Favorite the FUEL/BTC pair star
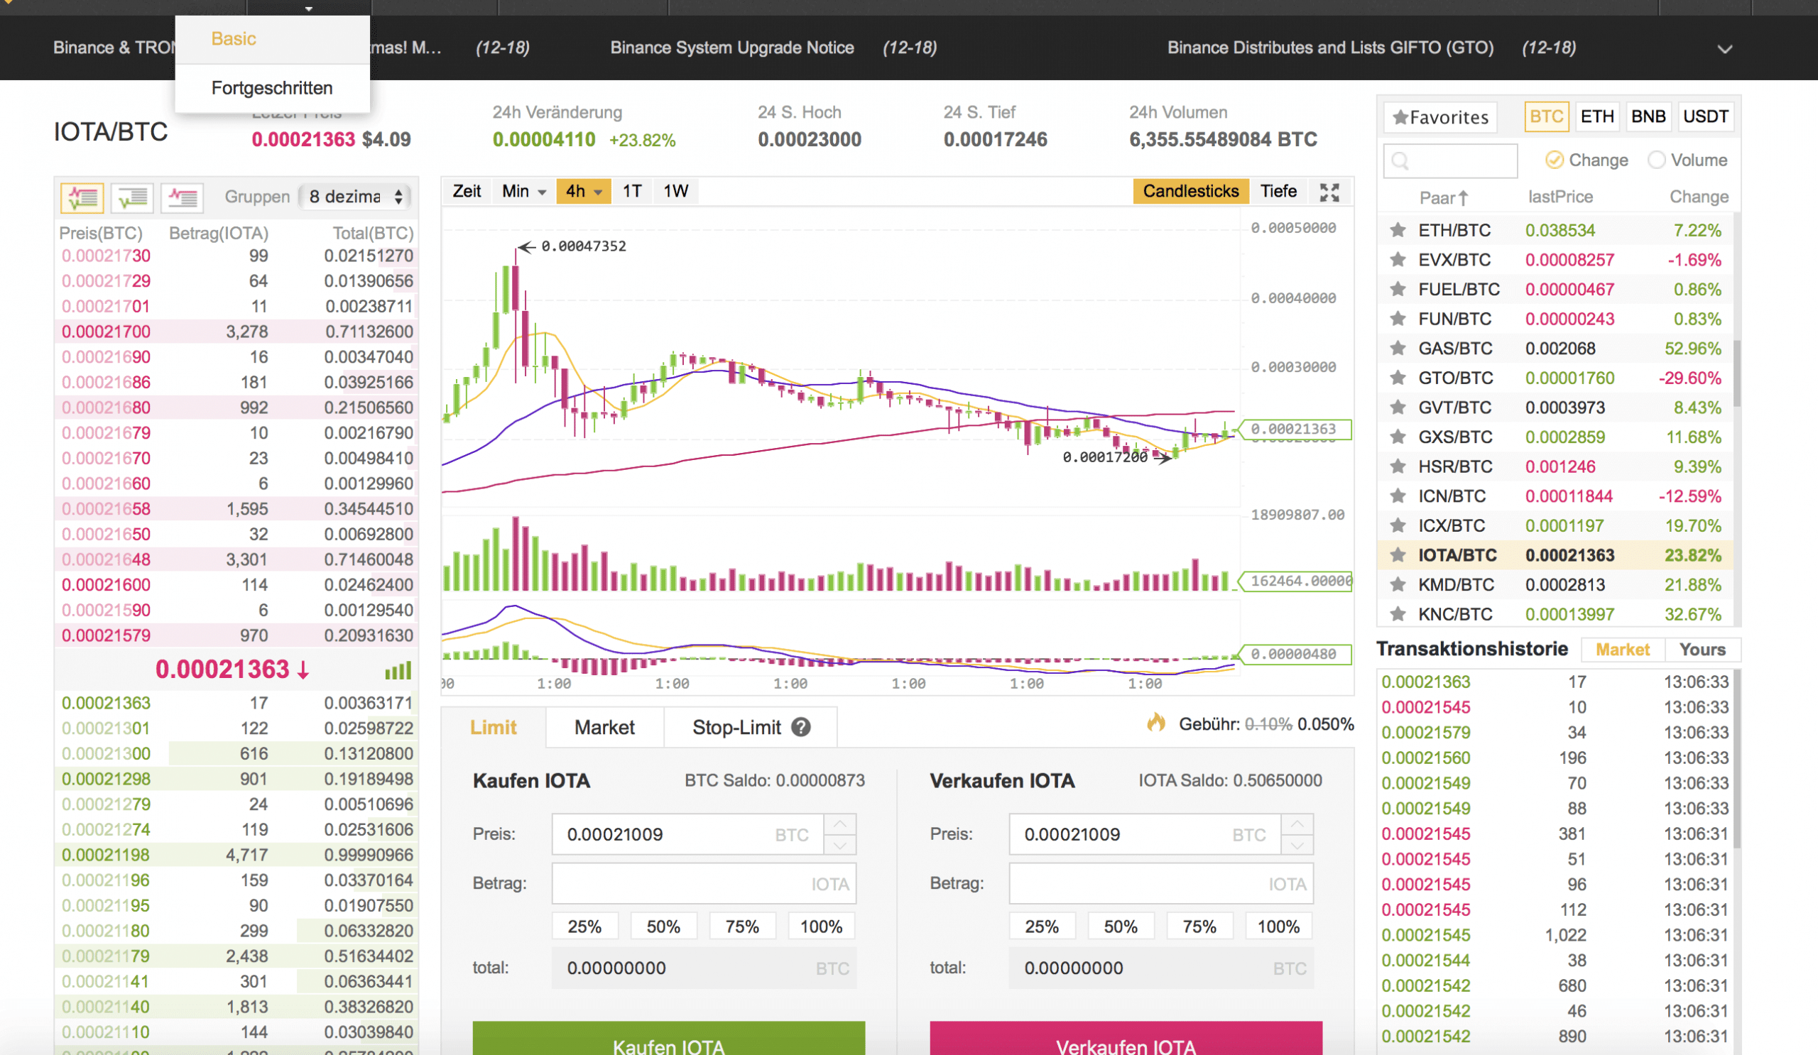The image size is (1818, 1055). tap(1398, 289)
